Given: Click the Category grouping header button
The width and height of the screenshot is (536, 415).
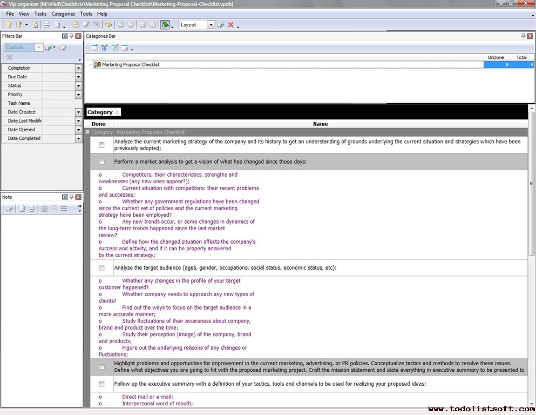Looking at the screenshot, I should tap(103, 112).
